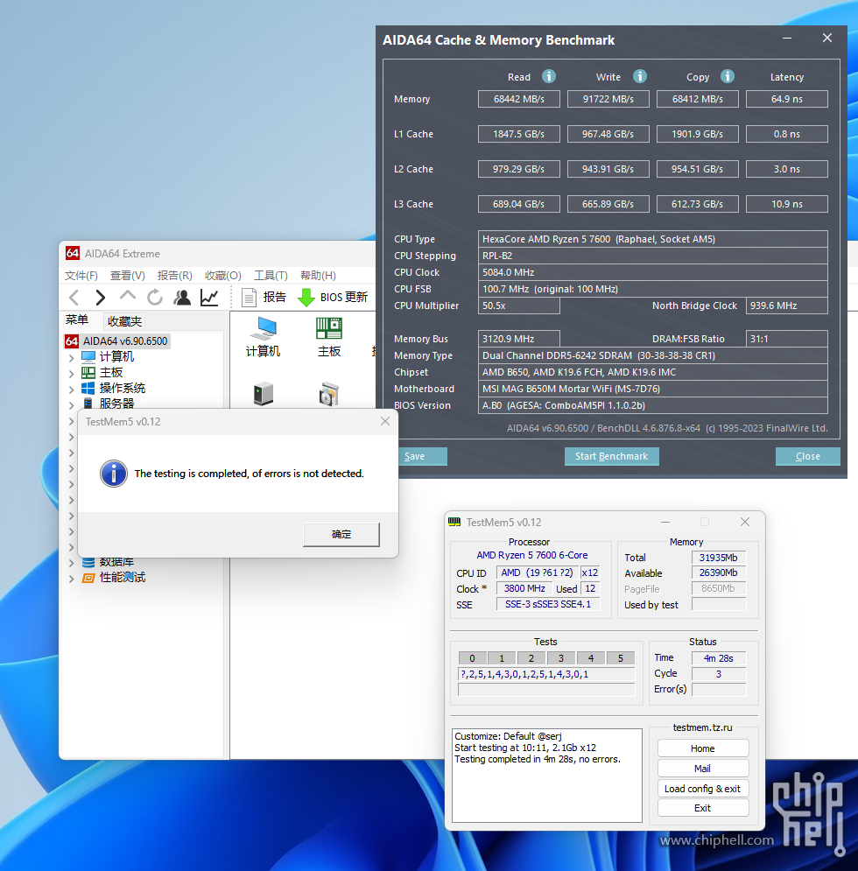Open the 查看(V) menu
Image resolution: width=858 pixels, height=871 pixels.
[127, 276]
